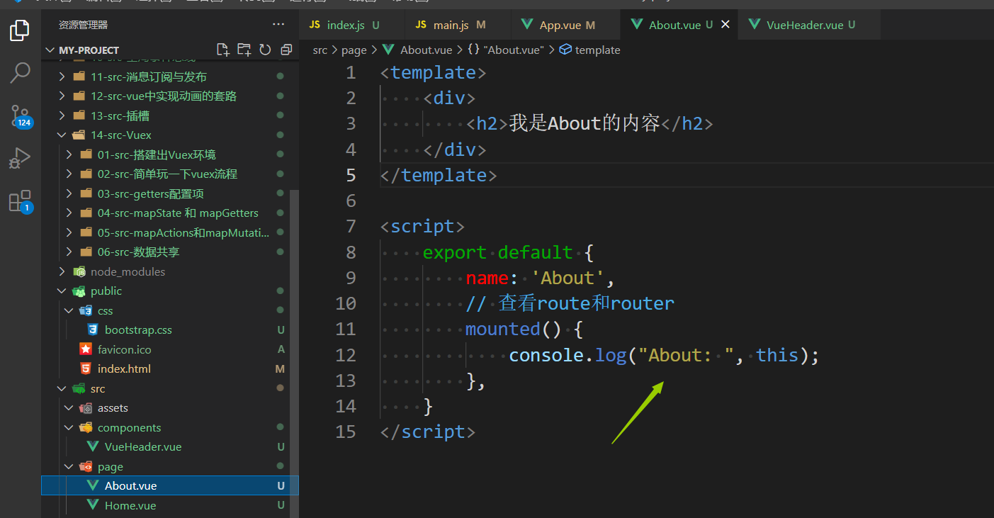Open the Extensions view in activity bar
The width and height of the screenshot is (994, 518).
(x=20, y=201)
